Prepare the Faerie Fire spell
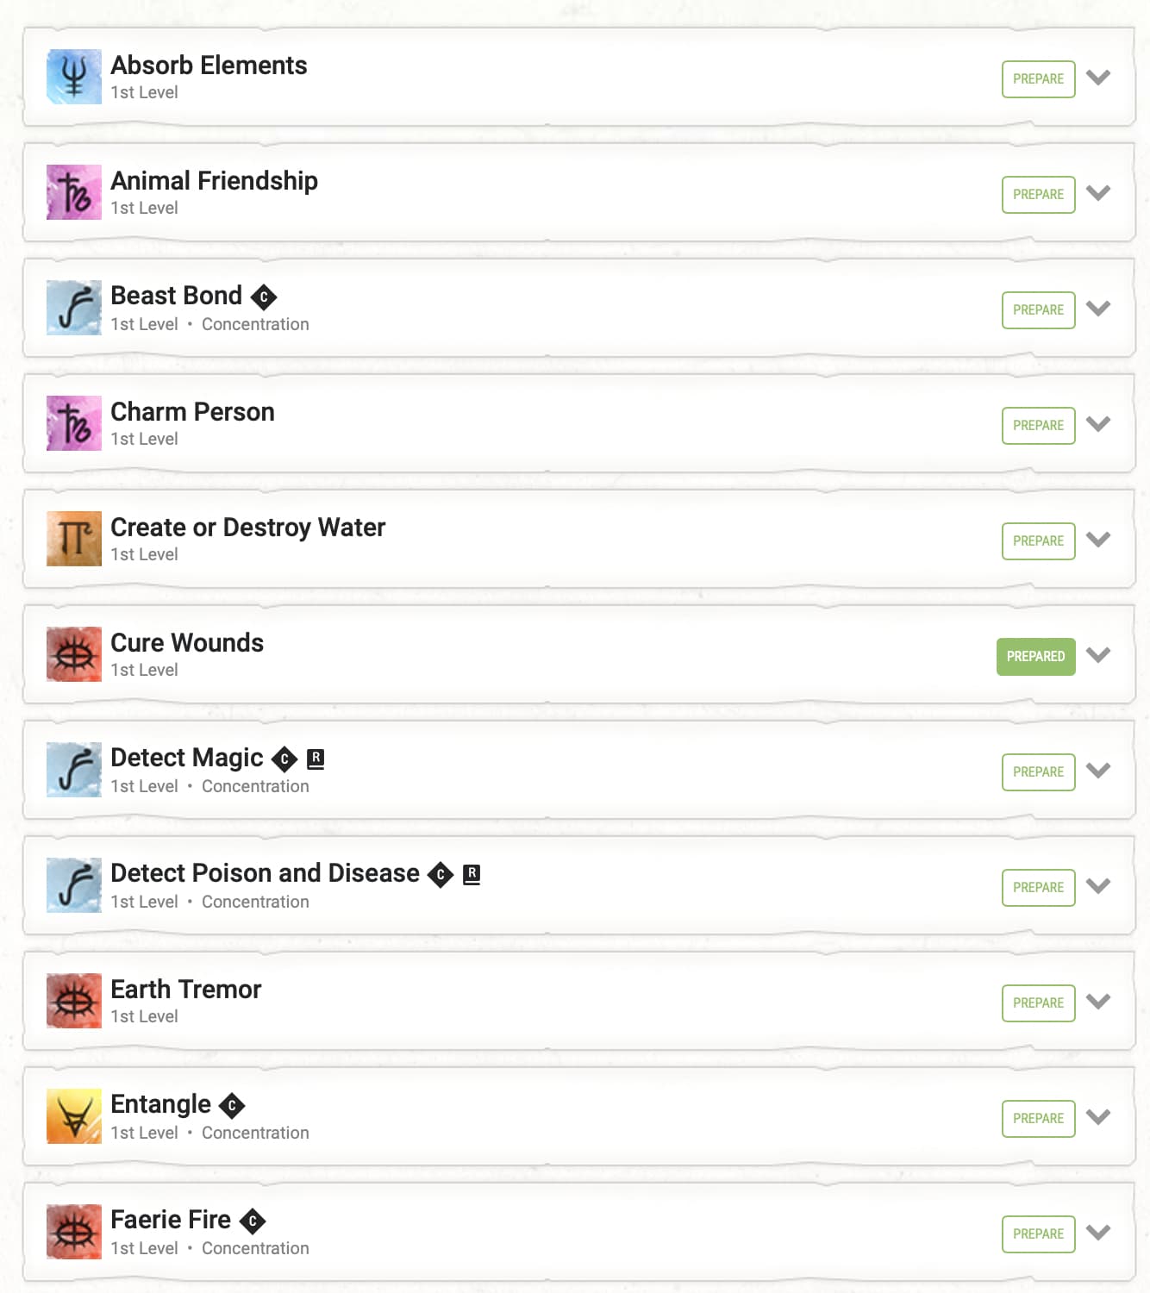 [1039, 1234]
